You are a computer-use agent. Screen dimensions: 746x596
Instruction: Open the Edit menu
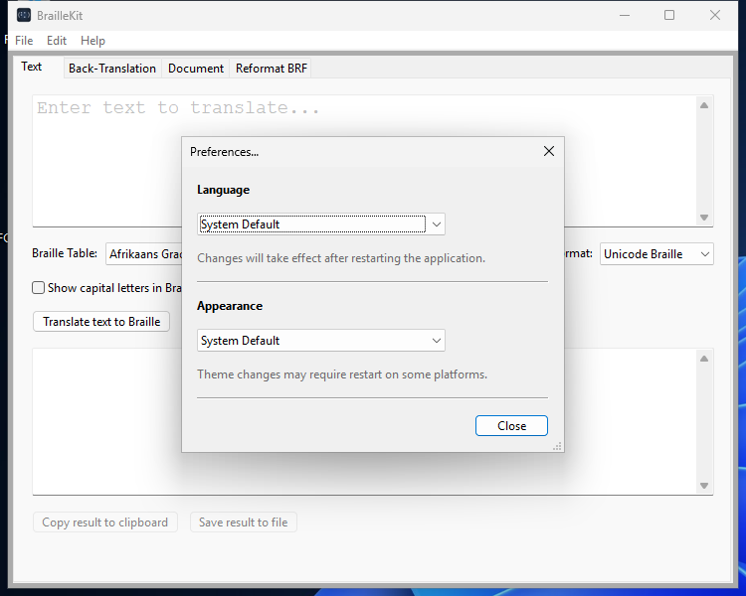pos(57,41)
